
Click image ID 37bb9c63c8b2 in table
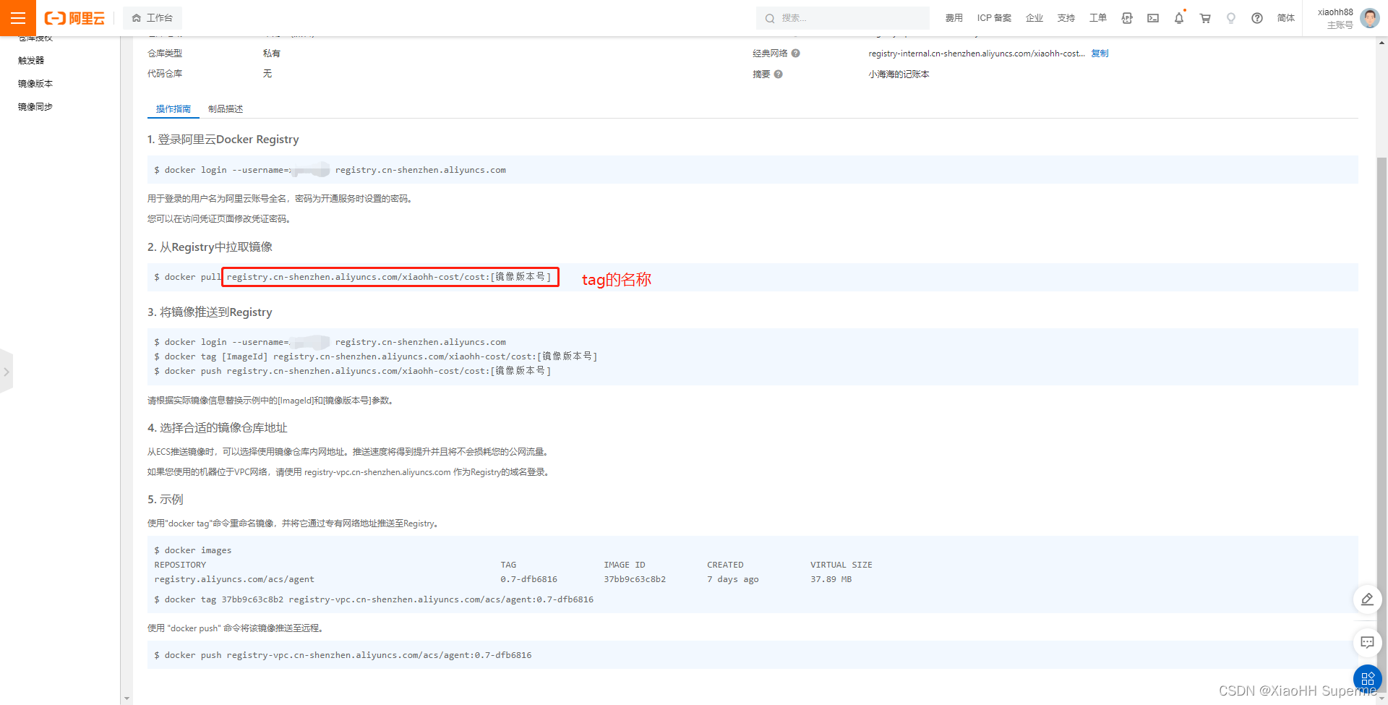[635, 579]
